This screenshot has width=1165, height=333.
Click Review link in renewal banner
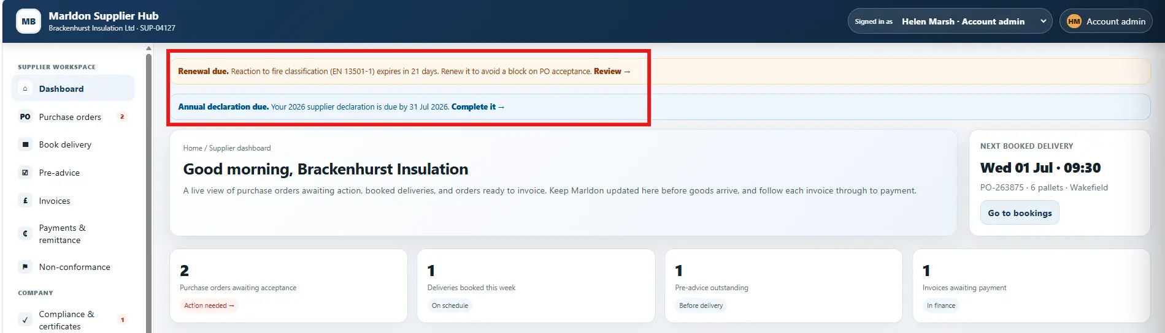tap(612, 72)
